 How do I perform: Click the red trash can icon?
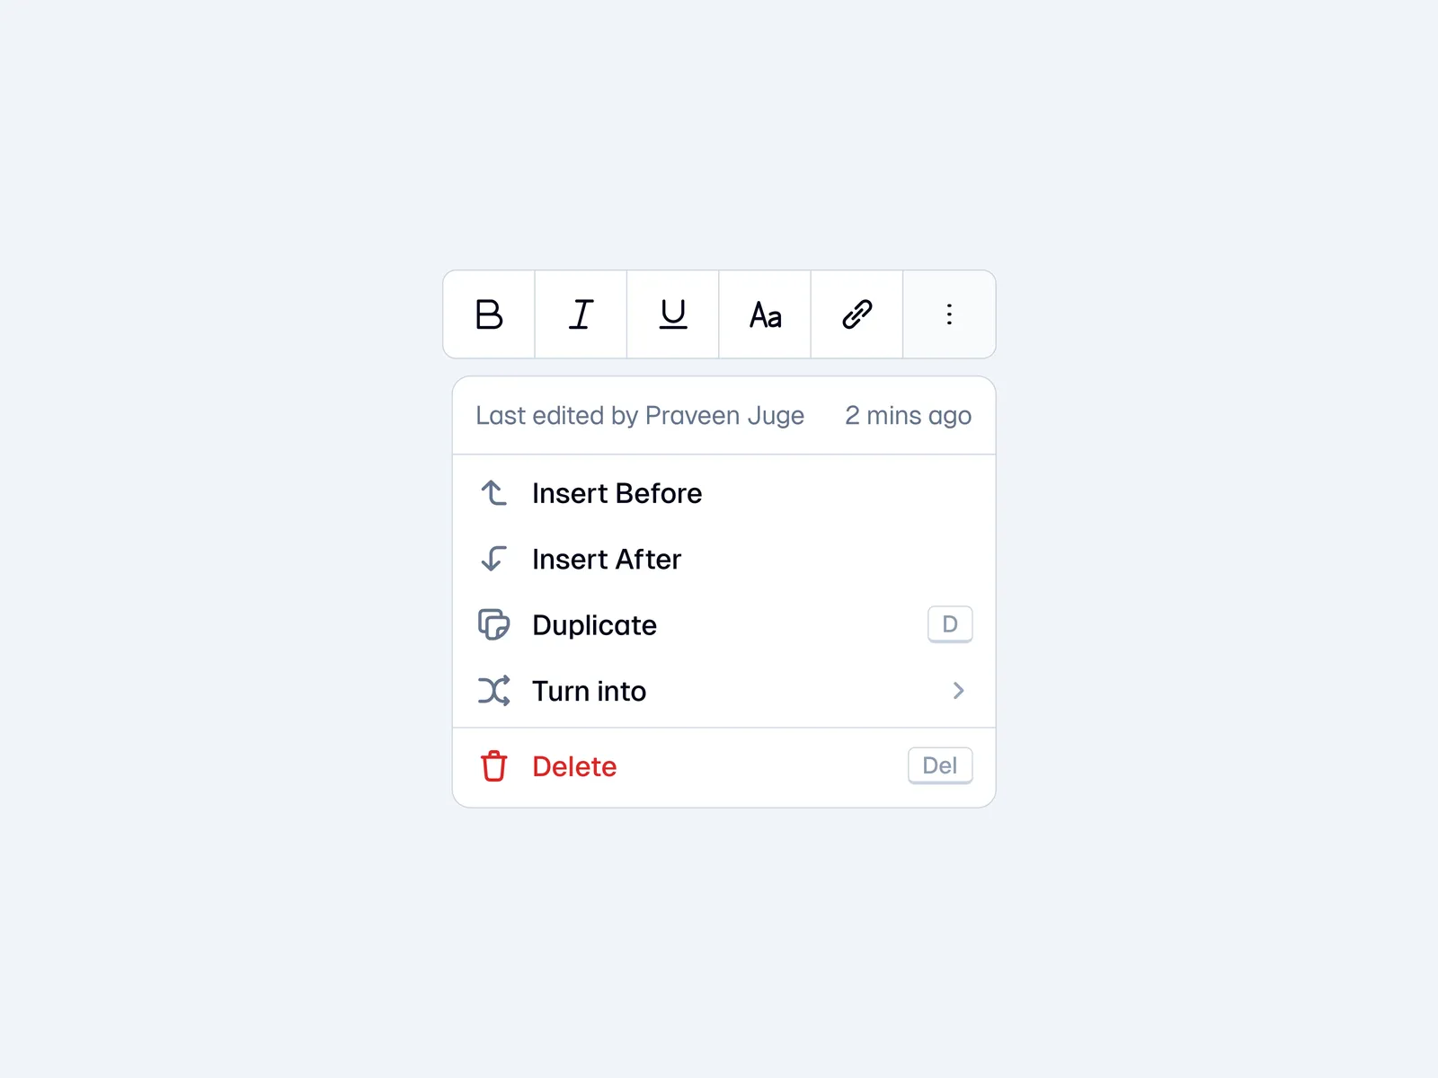click(x=493, y=766)
